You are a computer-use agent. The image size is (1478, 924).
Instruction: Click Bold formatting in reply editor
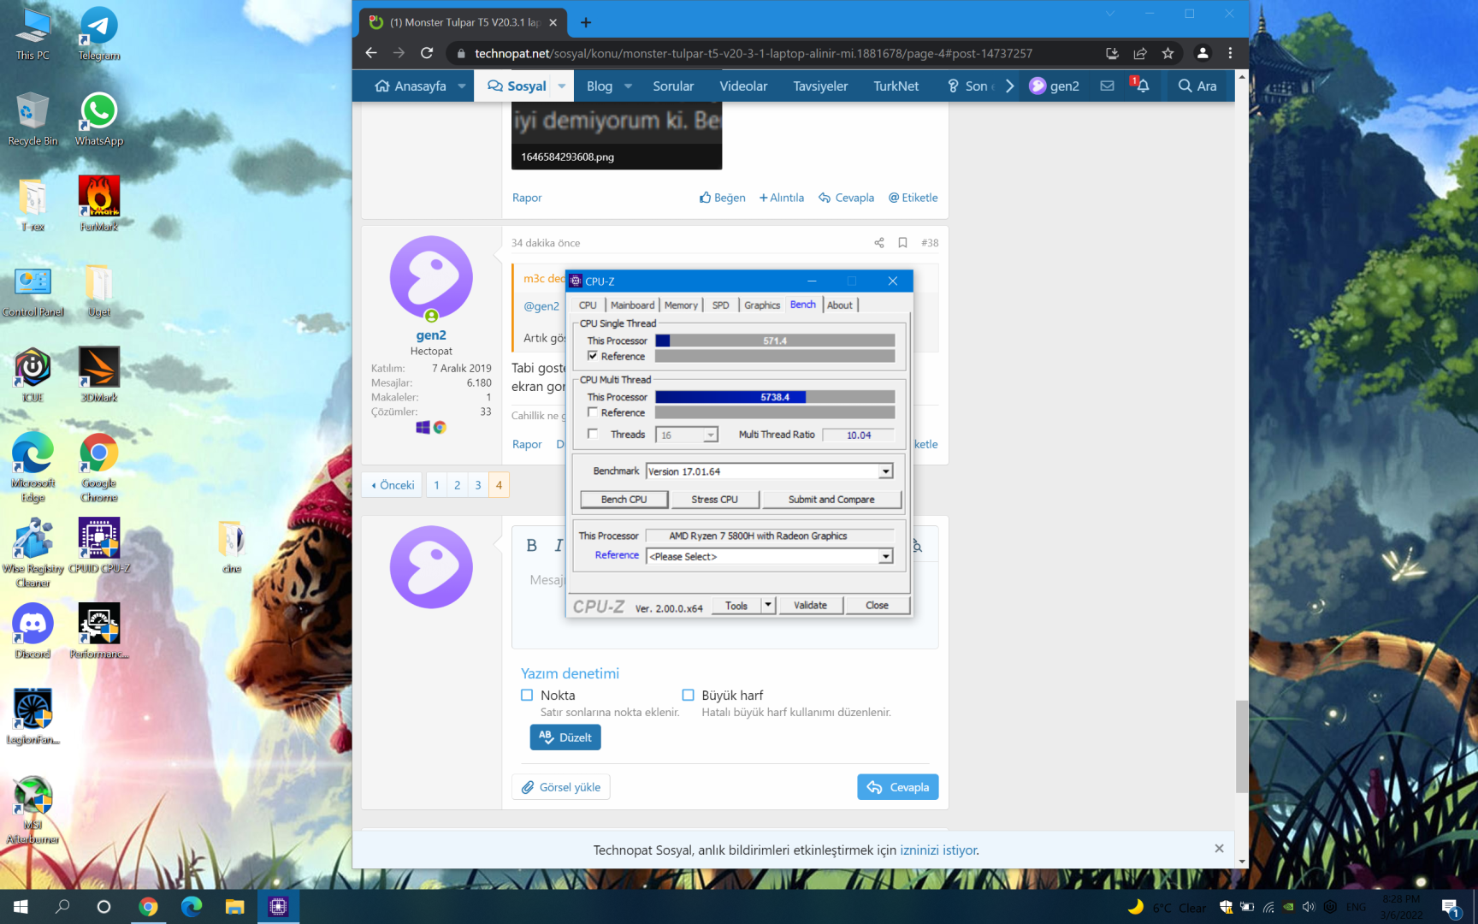tap(531, 546)
